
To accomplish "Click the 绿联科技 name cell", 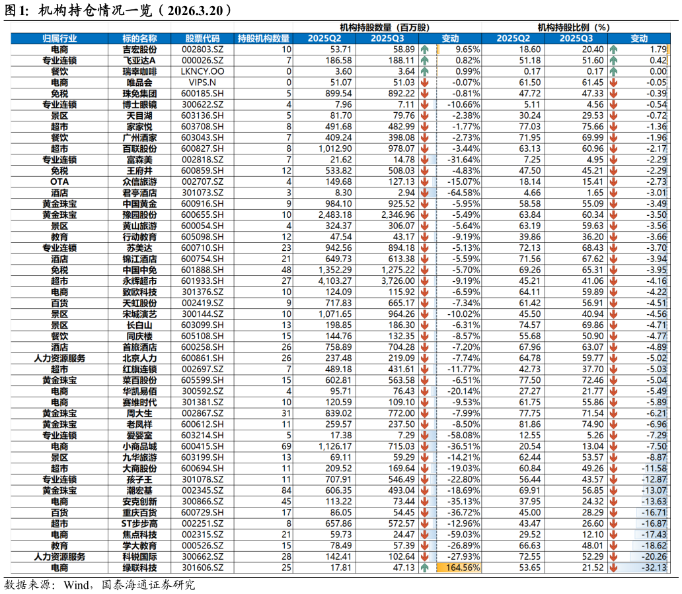I will tap(139, 568).
